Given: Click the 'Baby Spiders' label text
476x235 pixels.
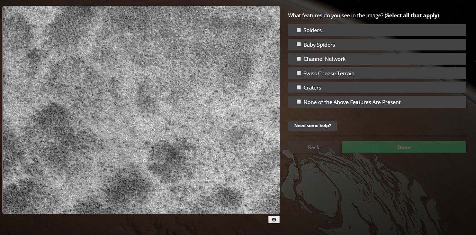Looking at the screenshot, I should pos(319,45).
